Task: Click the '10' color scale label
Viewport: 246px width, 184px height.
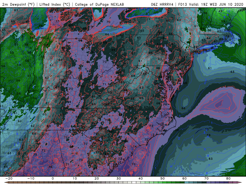Action: 75,178
